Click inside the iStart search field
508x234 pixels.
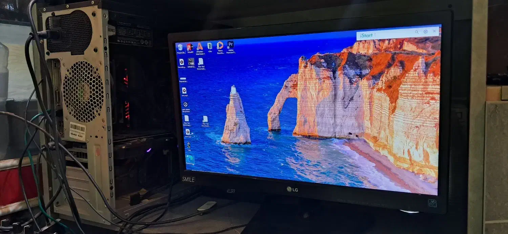[386, 34]
